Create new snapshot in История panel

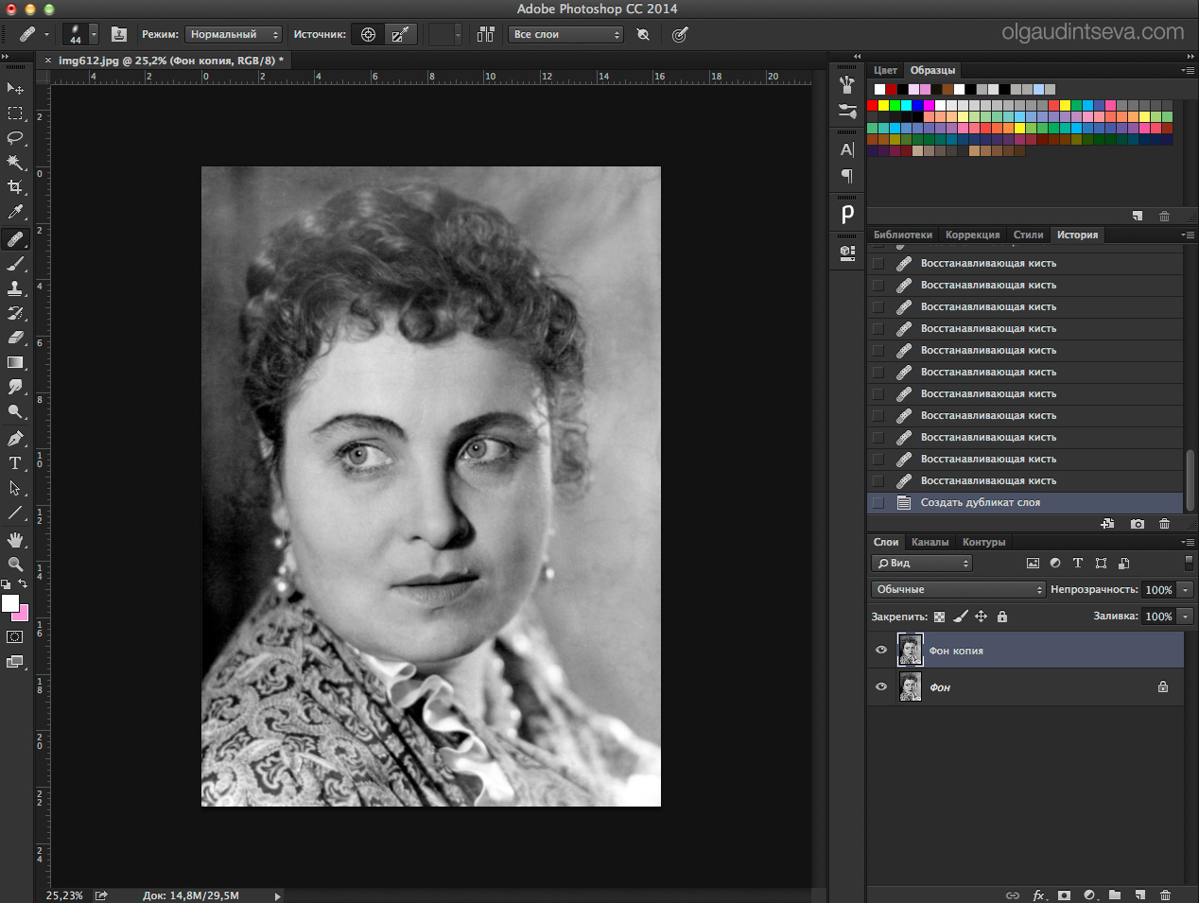[x=1138, y=524]
